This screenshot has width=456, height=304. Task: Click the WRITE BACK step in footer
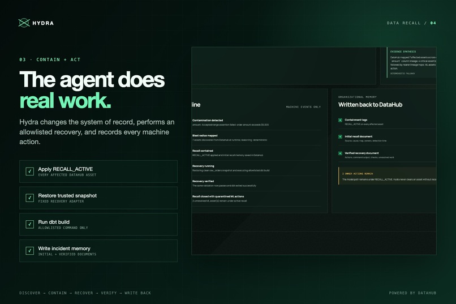tap(138, 293)
